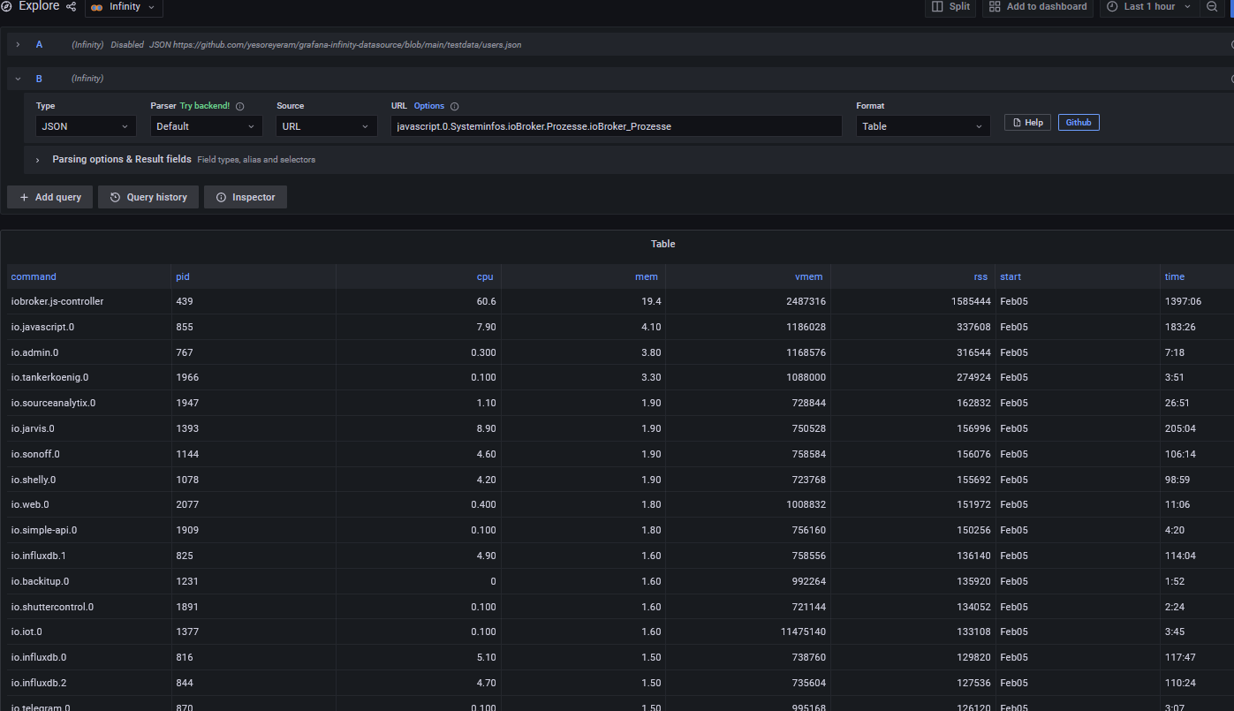Click the info icon next to Try backend!

[x=240, y=106]
